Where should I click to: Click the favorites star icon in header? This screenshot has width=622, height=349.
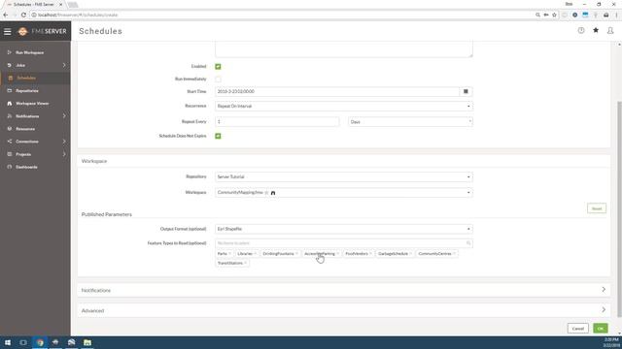click(596, 30)
